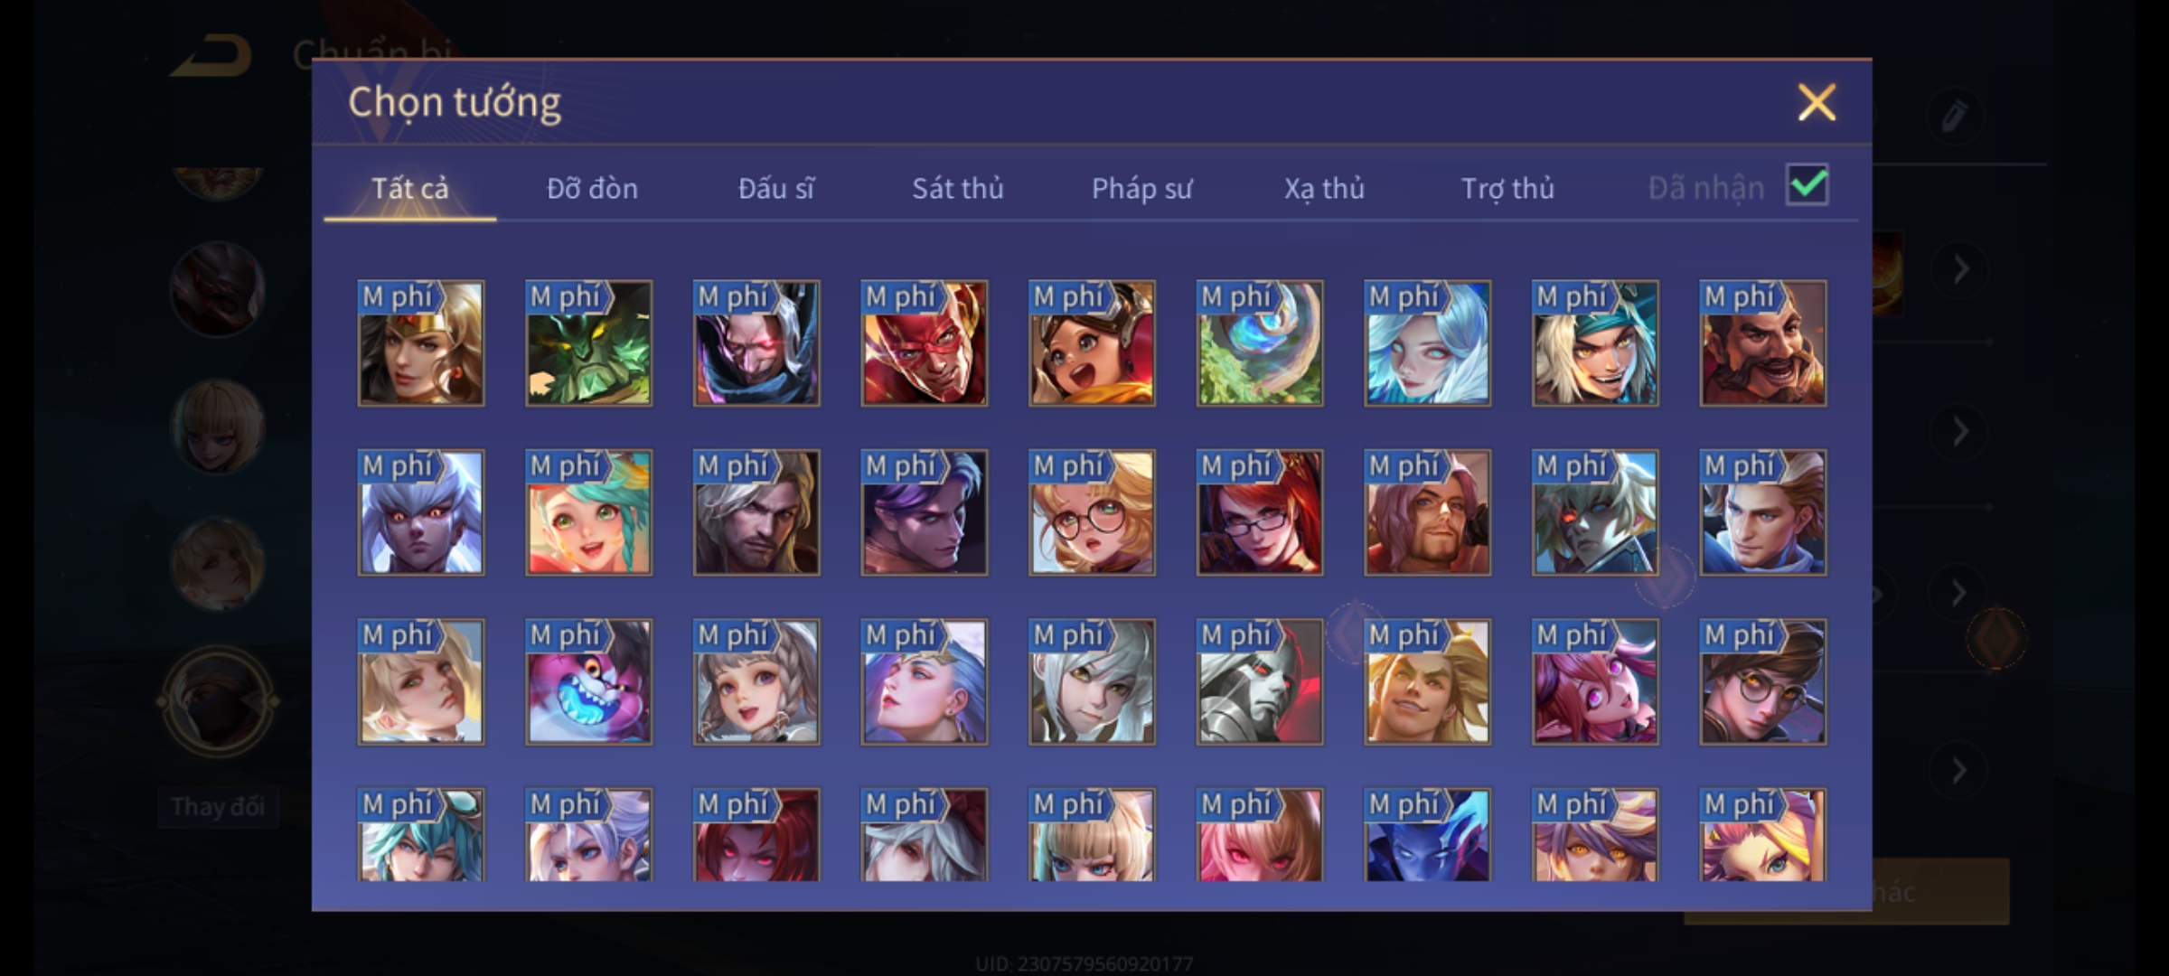Close the Chọn tướng dialog
Image resolution: width=2169 pixels, height=976 pixels.
point(1817,102)
